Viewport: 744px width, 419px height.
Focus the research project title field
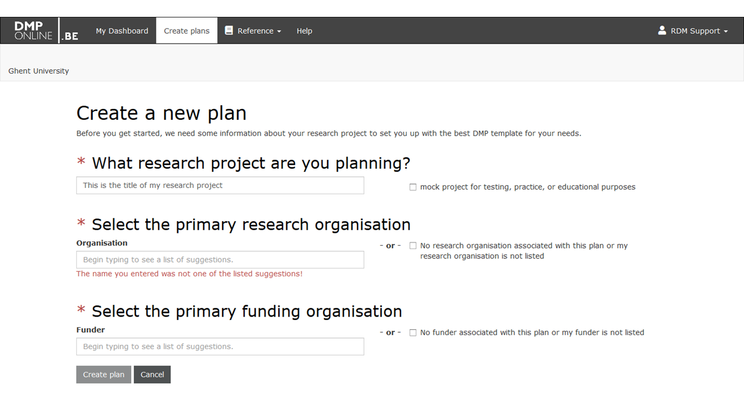220,186
